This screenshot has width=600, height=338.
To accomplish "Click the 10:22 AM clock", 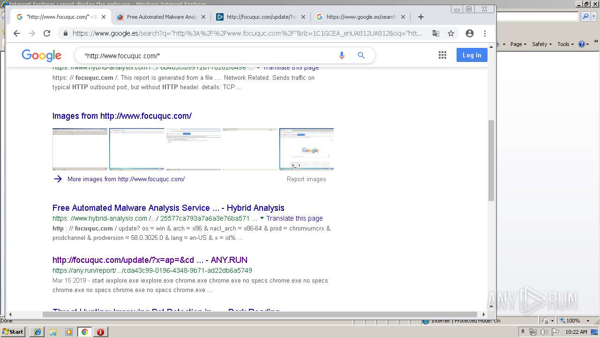I will point(576,332).
